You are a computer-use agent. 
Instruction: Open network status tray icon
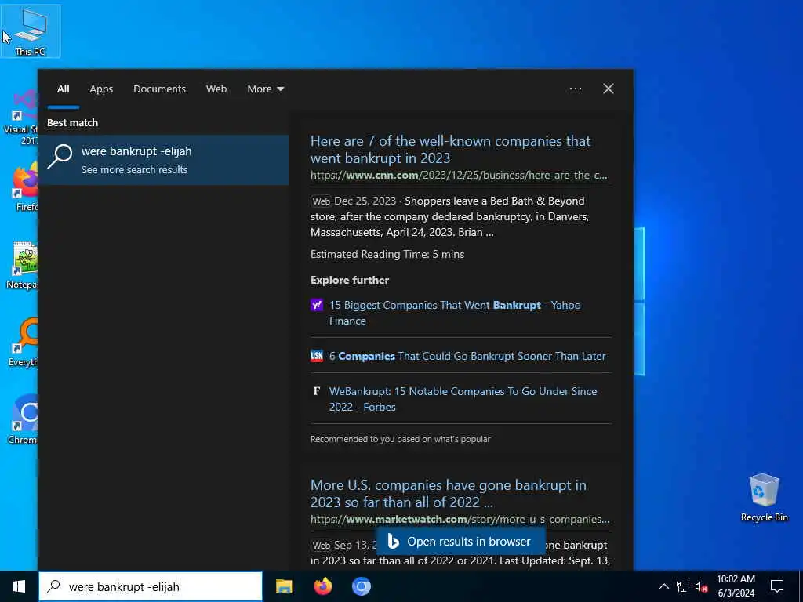coord(683,586)
